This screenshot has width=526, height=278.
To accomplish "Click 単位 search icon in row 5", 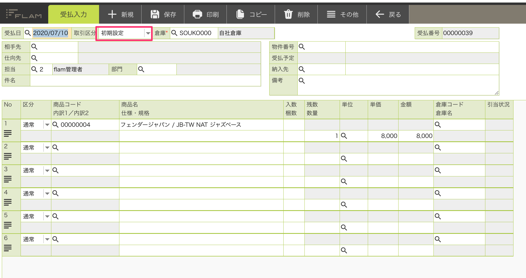I will (344, 228).
